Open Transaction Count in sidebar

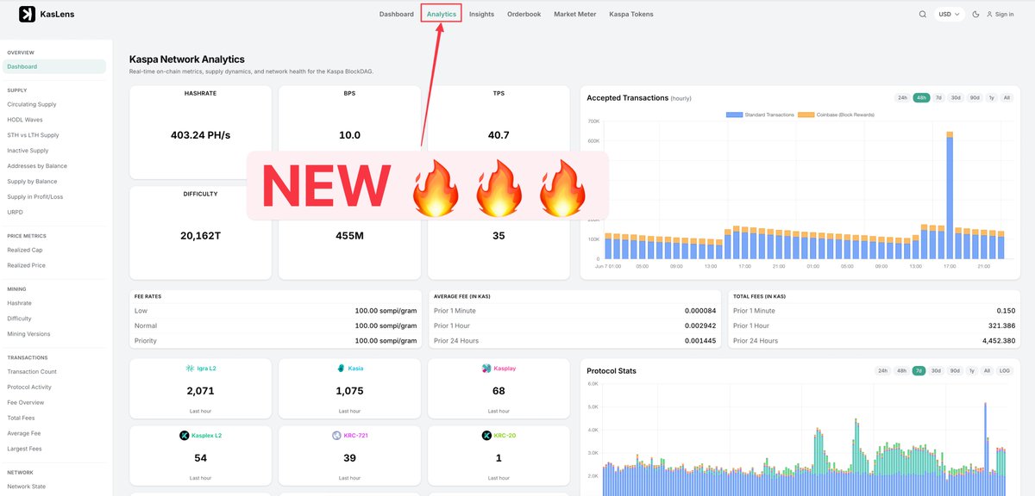[32, 372]
